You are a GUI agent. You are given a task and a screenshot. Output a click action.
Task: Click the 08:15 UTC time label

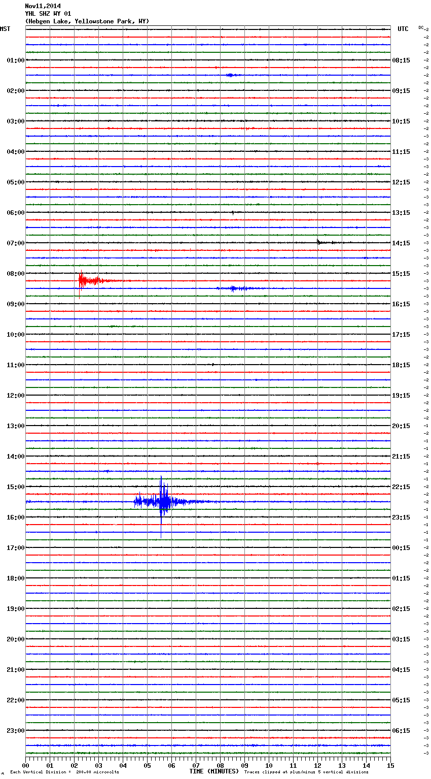401,60
